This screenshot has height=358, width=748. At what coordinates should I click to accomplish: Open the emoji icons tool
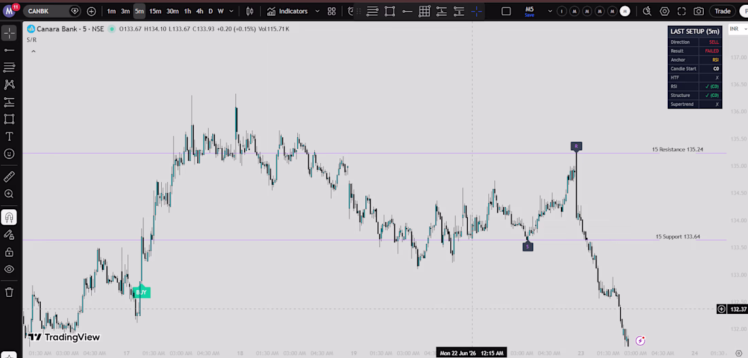click(x=9, y=154)
